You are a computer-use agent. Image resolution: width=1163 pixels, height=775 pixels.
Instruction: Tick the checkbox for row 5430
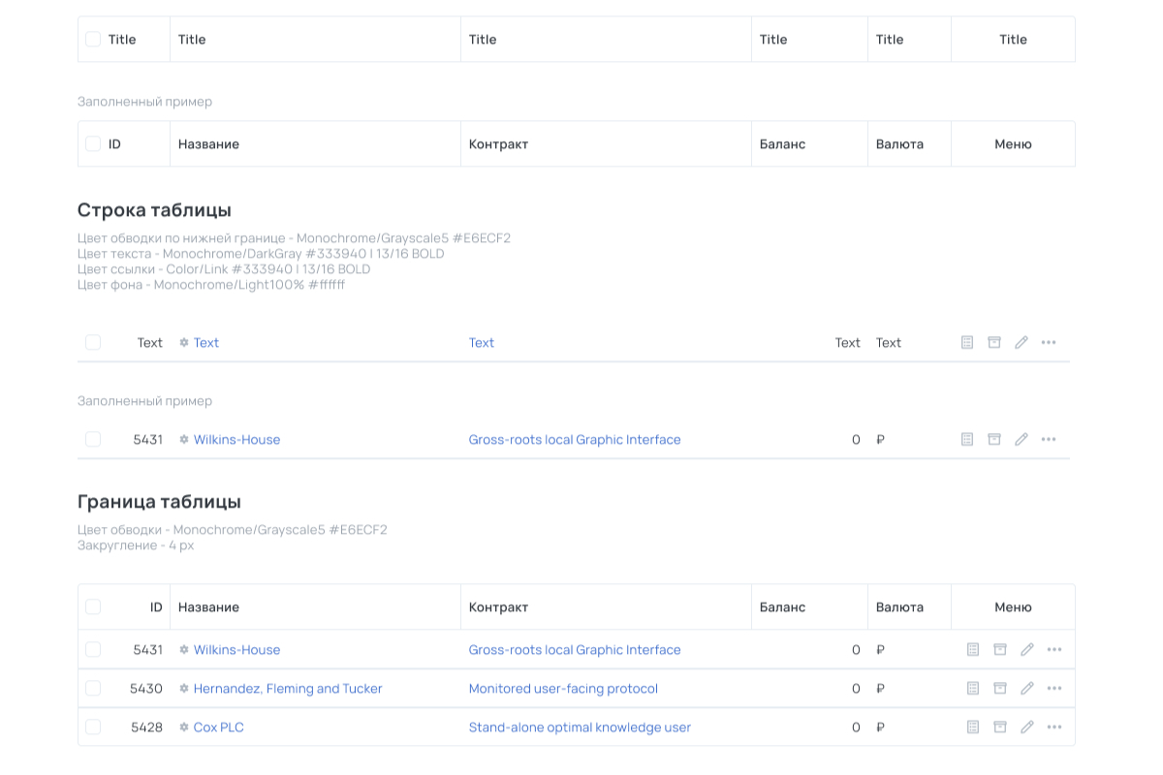tap(93, 689)
